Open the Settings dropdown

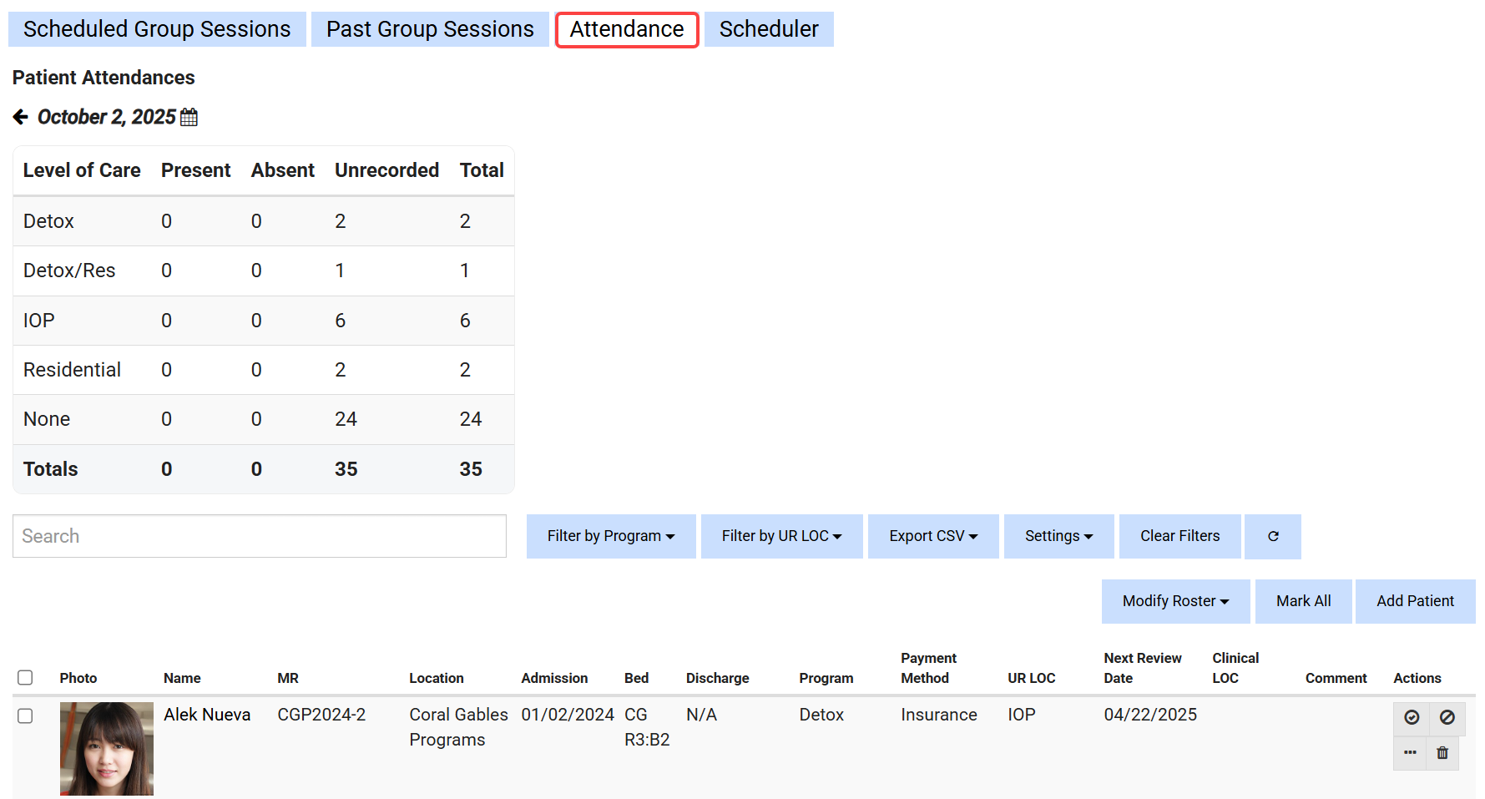pyautogui.click(x=1058, y=536)
